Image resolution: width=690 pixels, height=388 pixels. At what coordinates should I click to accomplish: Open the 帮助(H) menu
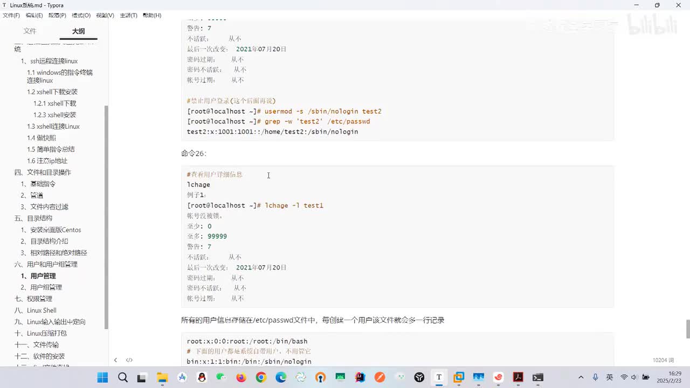coord(152,15)
